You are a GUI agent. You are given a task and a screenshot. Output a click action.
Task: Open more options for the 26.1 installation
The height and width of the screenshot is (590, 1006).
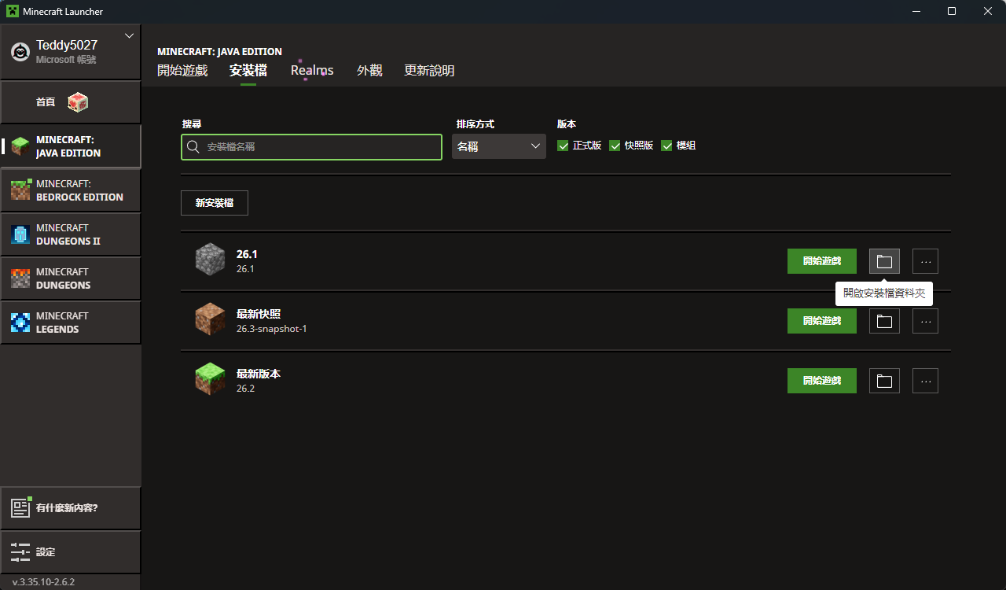tap(925, 261)
